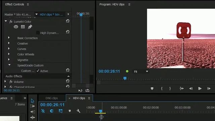The height and width of the screenshot is (121, 215).
Task: Enable the High Dynamic Range checkbox
Action: coord(37,33)
